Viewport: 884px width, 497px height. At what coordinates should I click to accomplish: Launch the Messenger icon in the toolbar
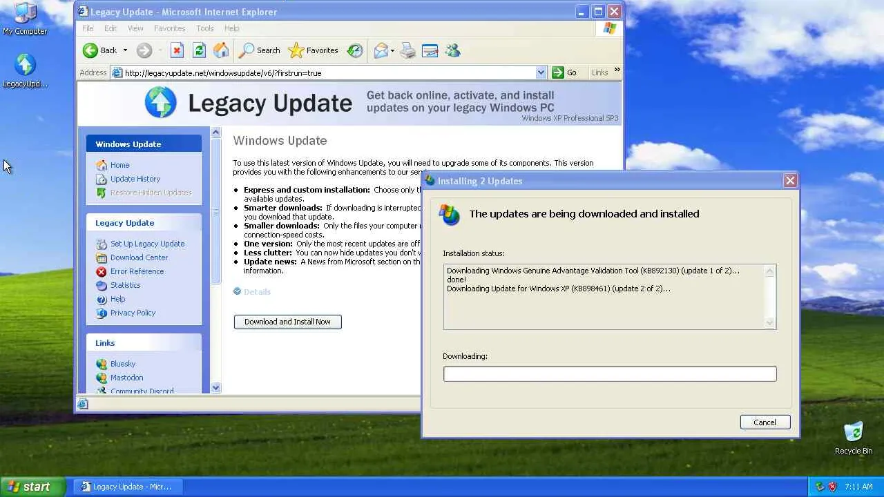click(x=452, y=50)
